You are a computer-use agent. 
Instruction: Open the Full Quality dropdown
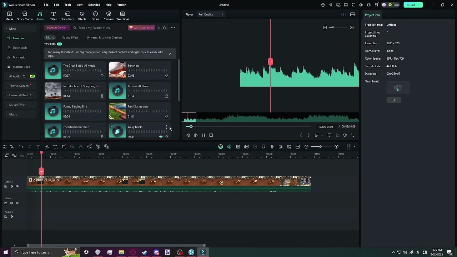click(211, 15)
